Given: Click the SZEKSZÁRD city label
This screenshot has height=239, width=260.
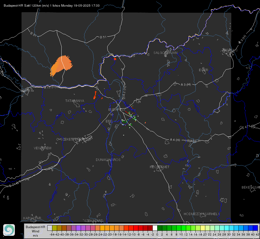Looking at the screenshot, I should 94,221.
